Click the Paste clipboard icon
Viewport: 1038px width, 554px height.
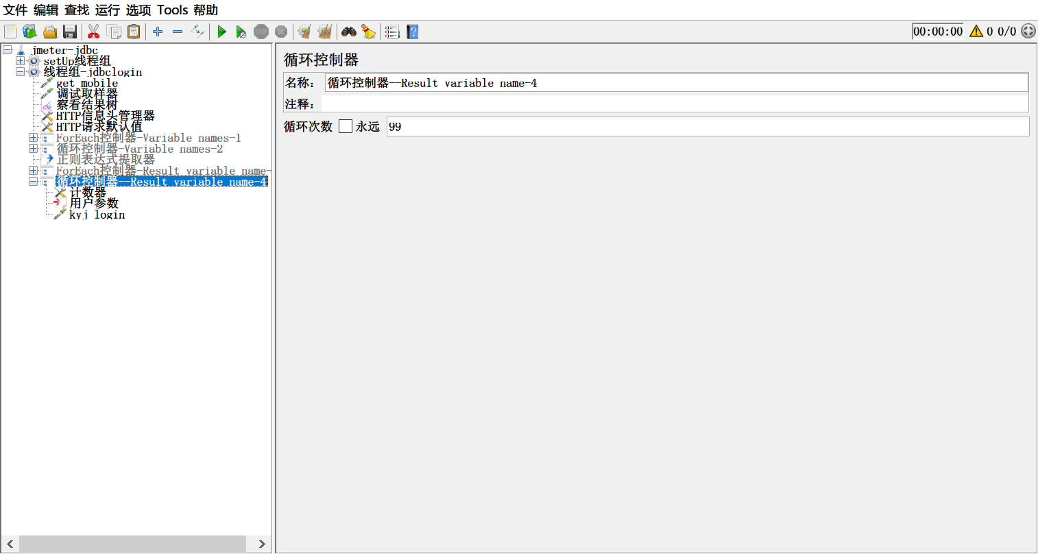[x=134, y=32]
